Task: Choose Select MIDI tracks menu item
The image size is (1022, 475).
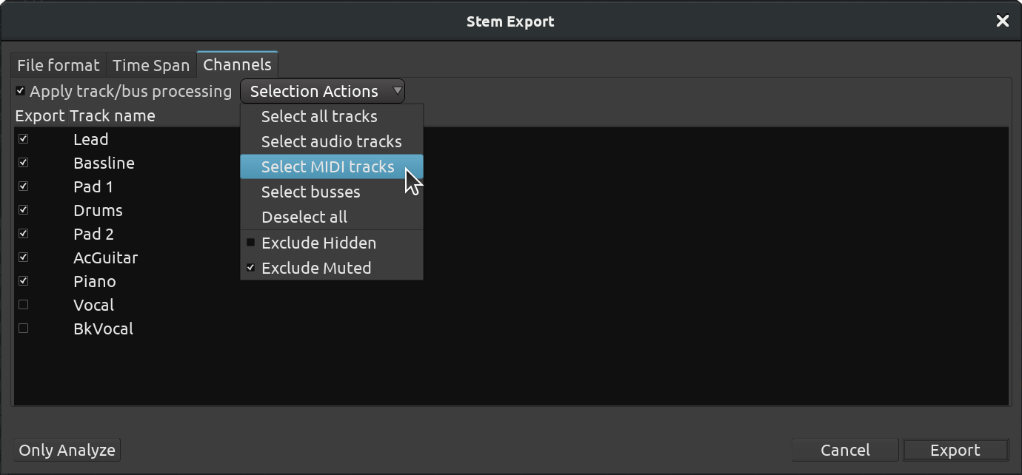Action: point(332,166)
